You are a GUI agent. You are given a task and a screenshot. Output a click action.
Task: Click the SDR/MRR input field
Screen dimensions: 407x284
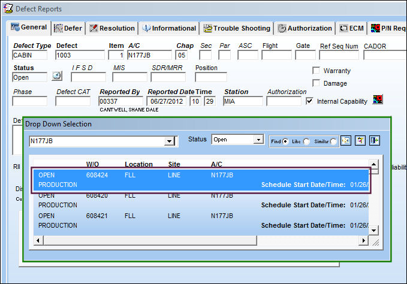tap(168, 77)
